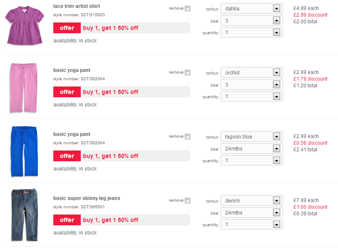Open size dropdown for the denim jeans
338x249 pixels.
pyautogui.click(x=252, y=213)
